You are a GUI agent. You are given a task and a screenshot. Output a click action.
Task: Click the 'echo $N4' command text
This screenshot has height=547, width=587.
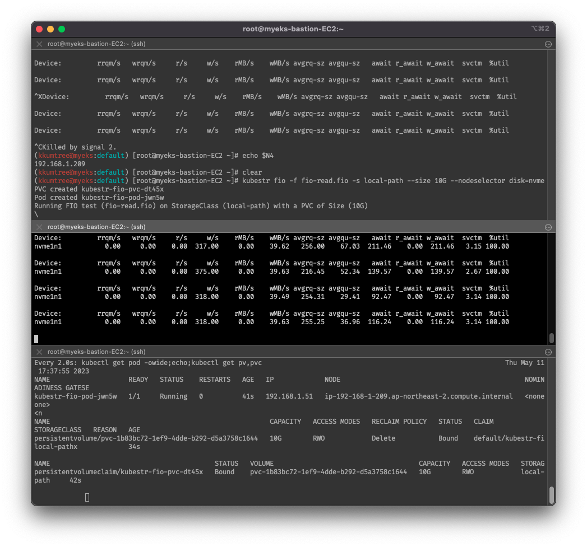coord(258,156)
